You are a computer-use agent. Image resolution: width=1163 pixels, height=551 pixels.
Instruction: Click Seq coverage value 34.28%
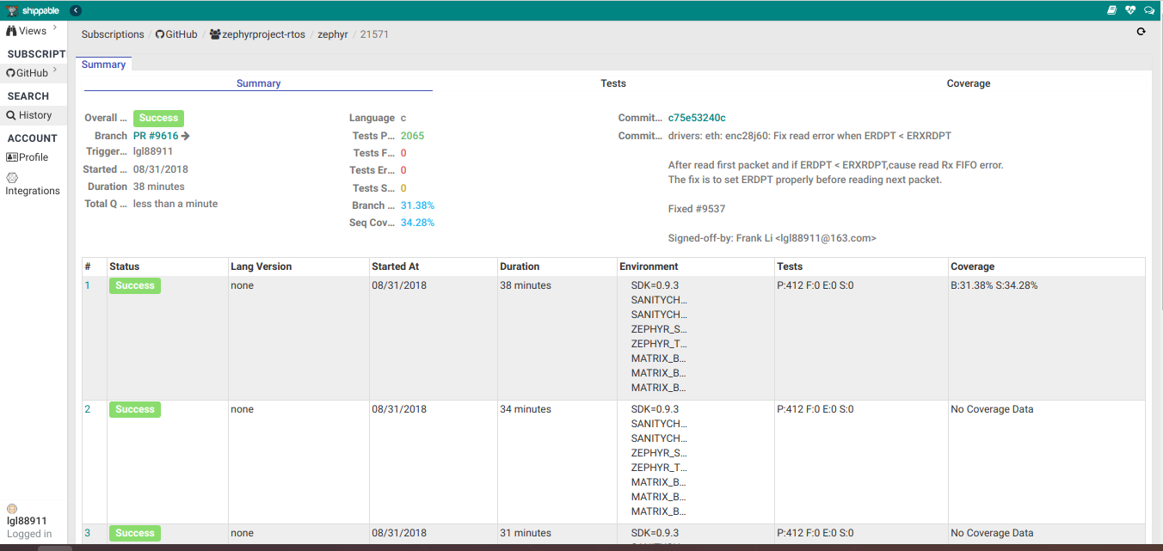pos(417,223)
